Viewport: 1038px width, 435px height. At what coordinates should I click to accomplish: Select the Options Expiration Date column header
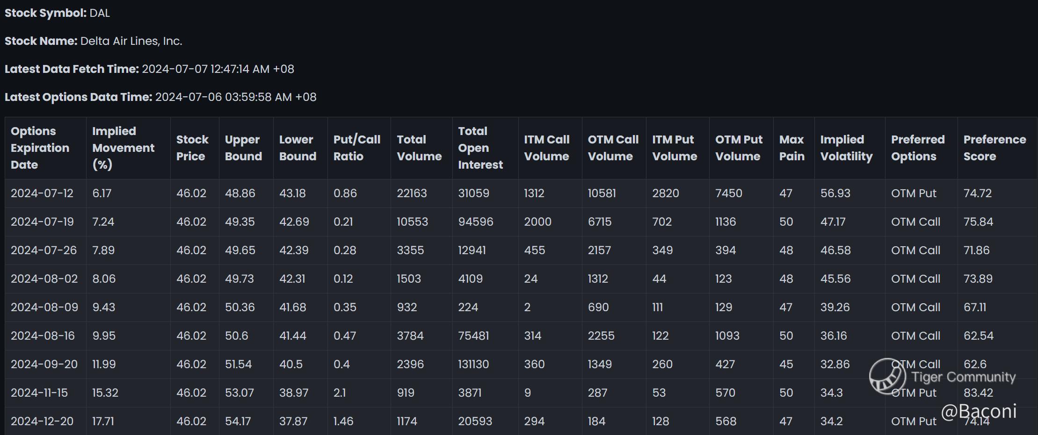(45, 148)
